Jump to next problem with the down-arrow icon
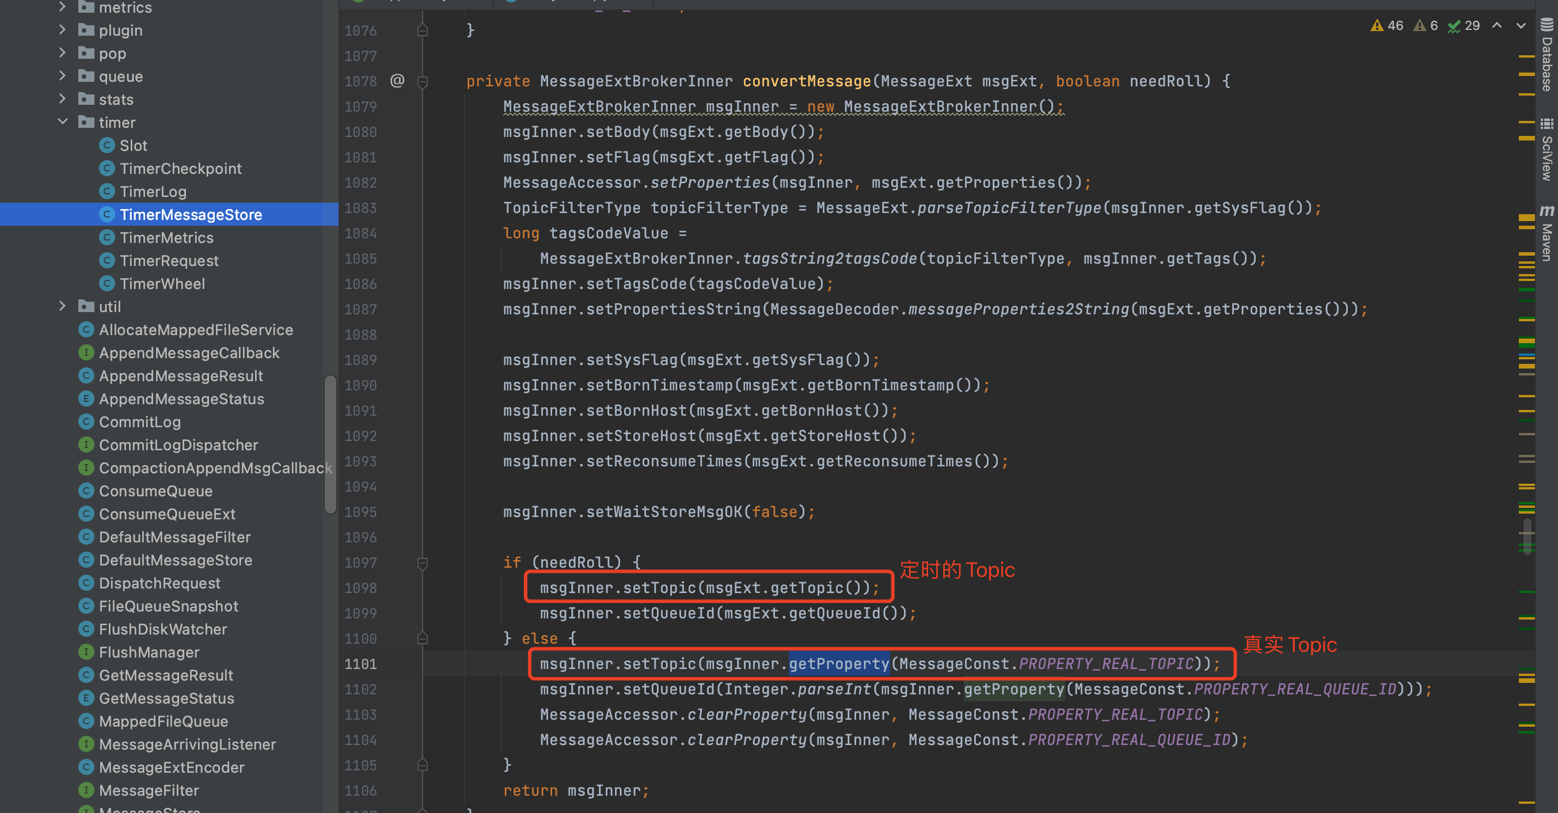 point(1522,25)
